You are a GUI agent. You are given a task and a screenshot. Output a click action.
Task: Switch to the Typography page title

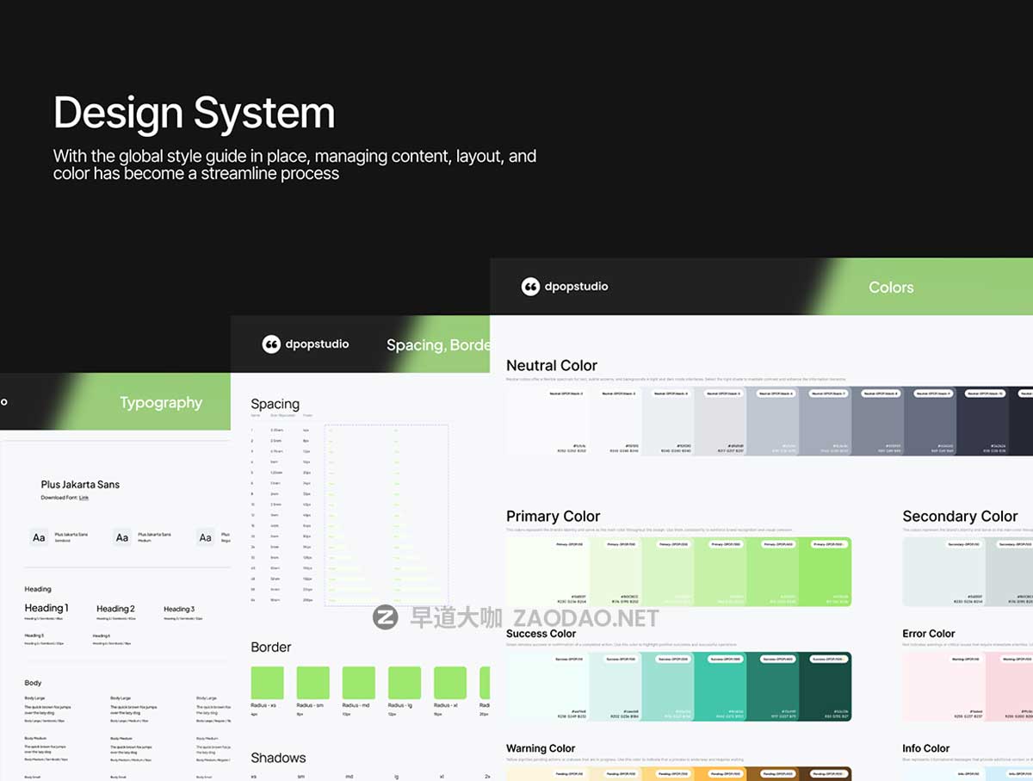click(x=161, y=403)
